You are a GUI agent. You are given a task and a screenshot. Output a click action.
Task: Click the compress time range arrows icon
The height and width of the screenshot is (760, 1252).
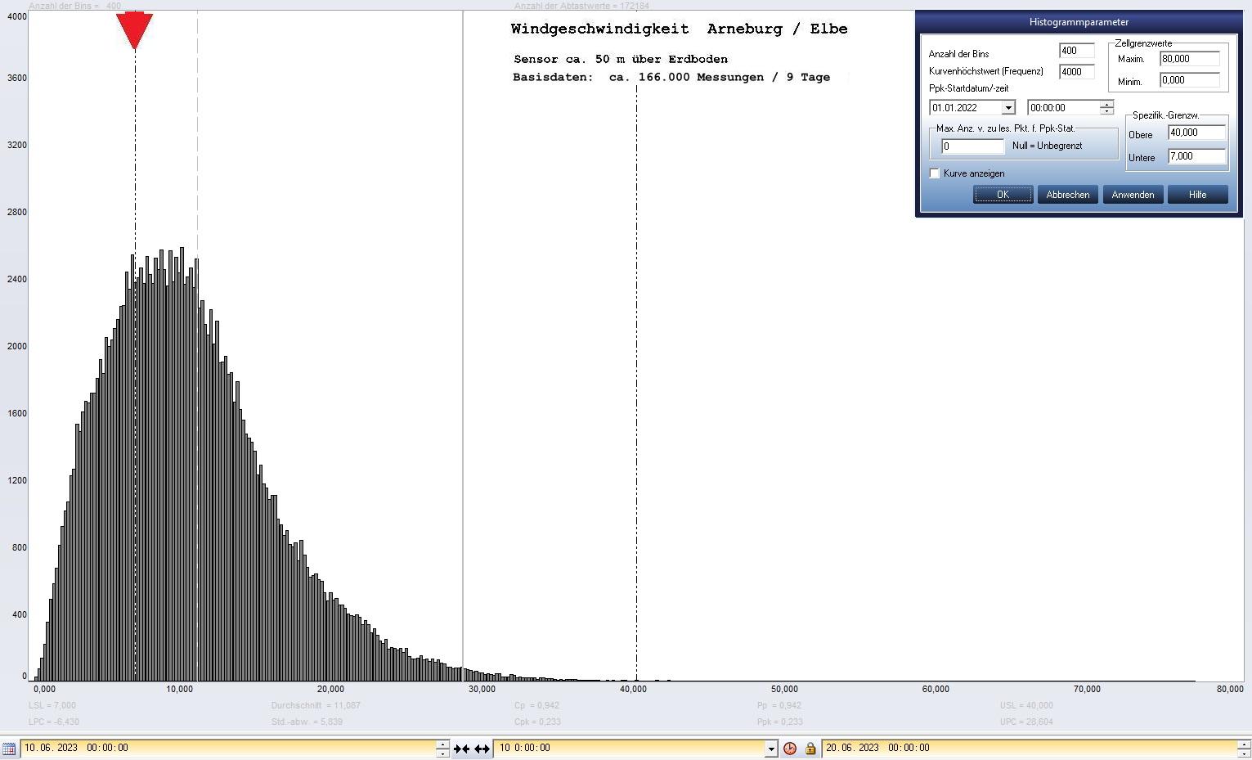click(462, 749)
